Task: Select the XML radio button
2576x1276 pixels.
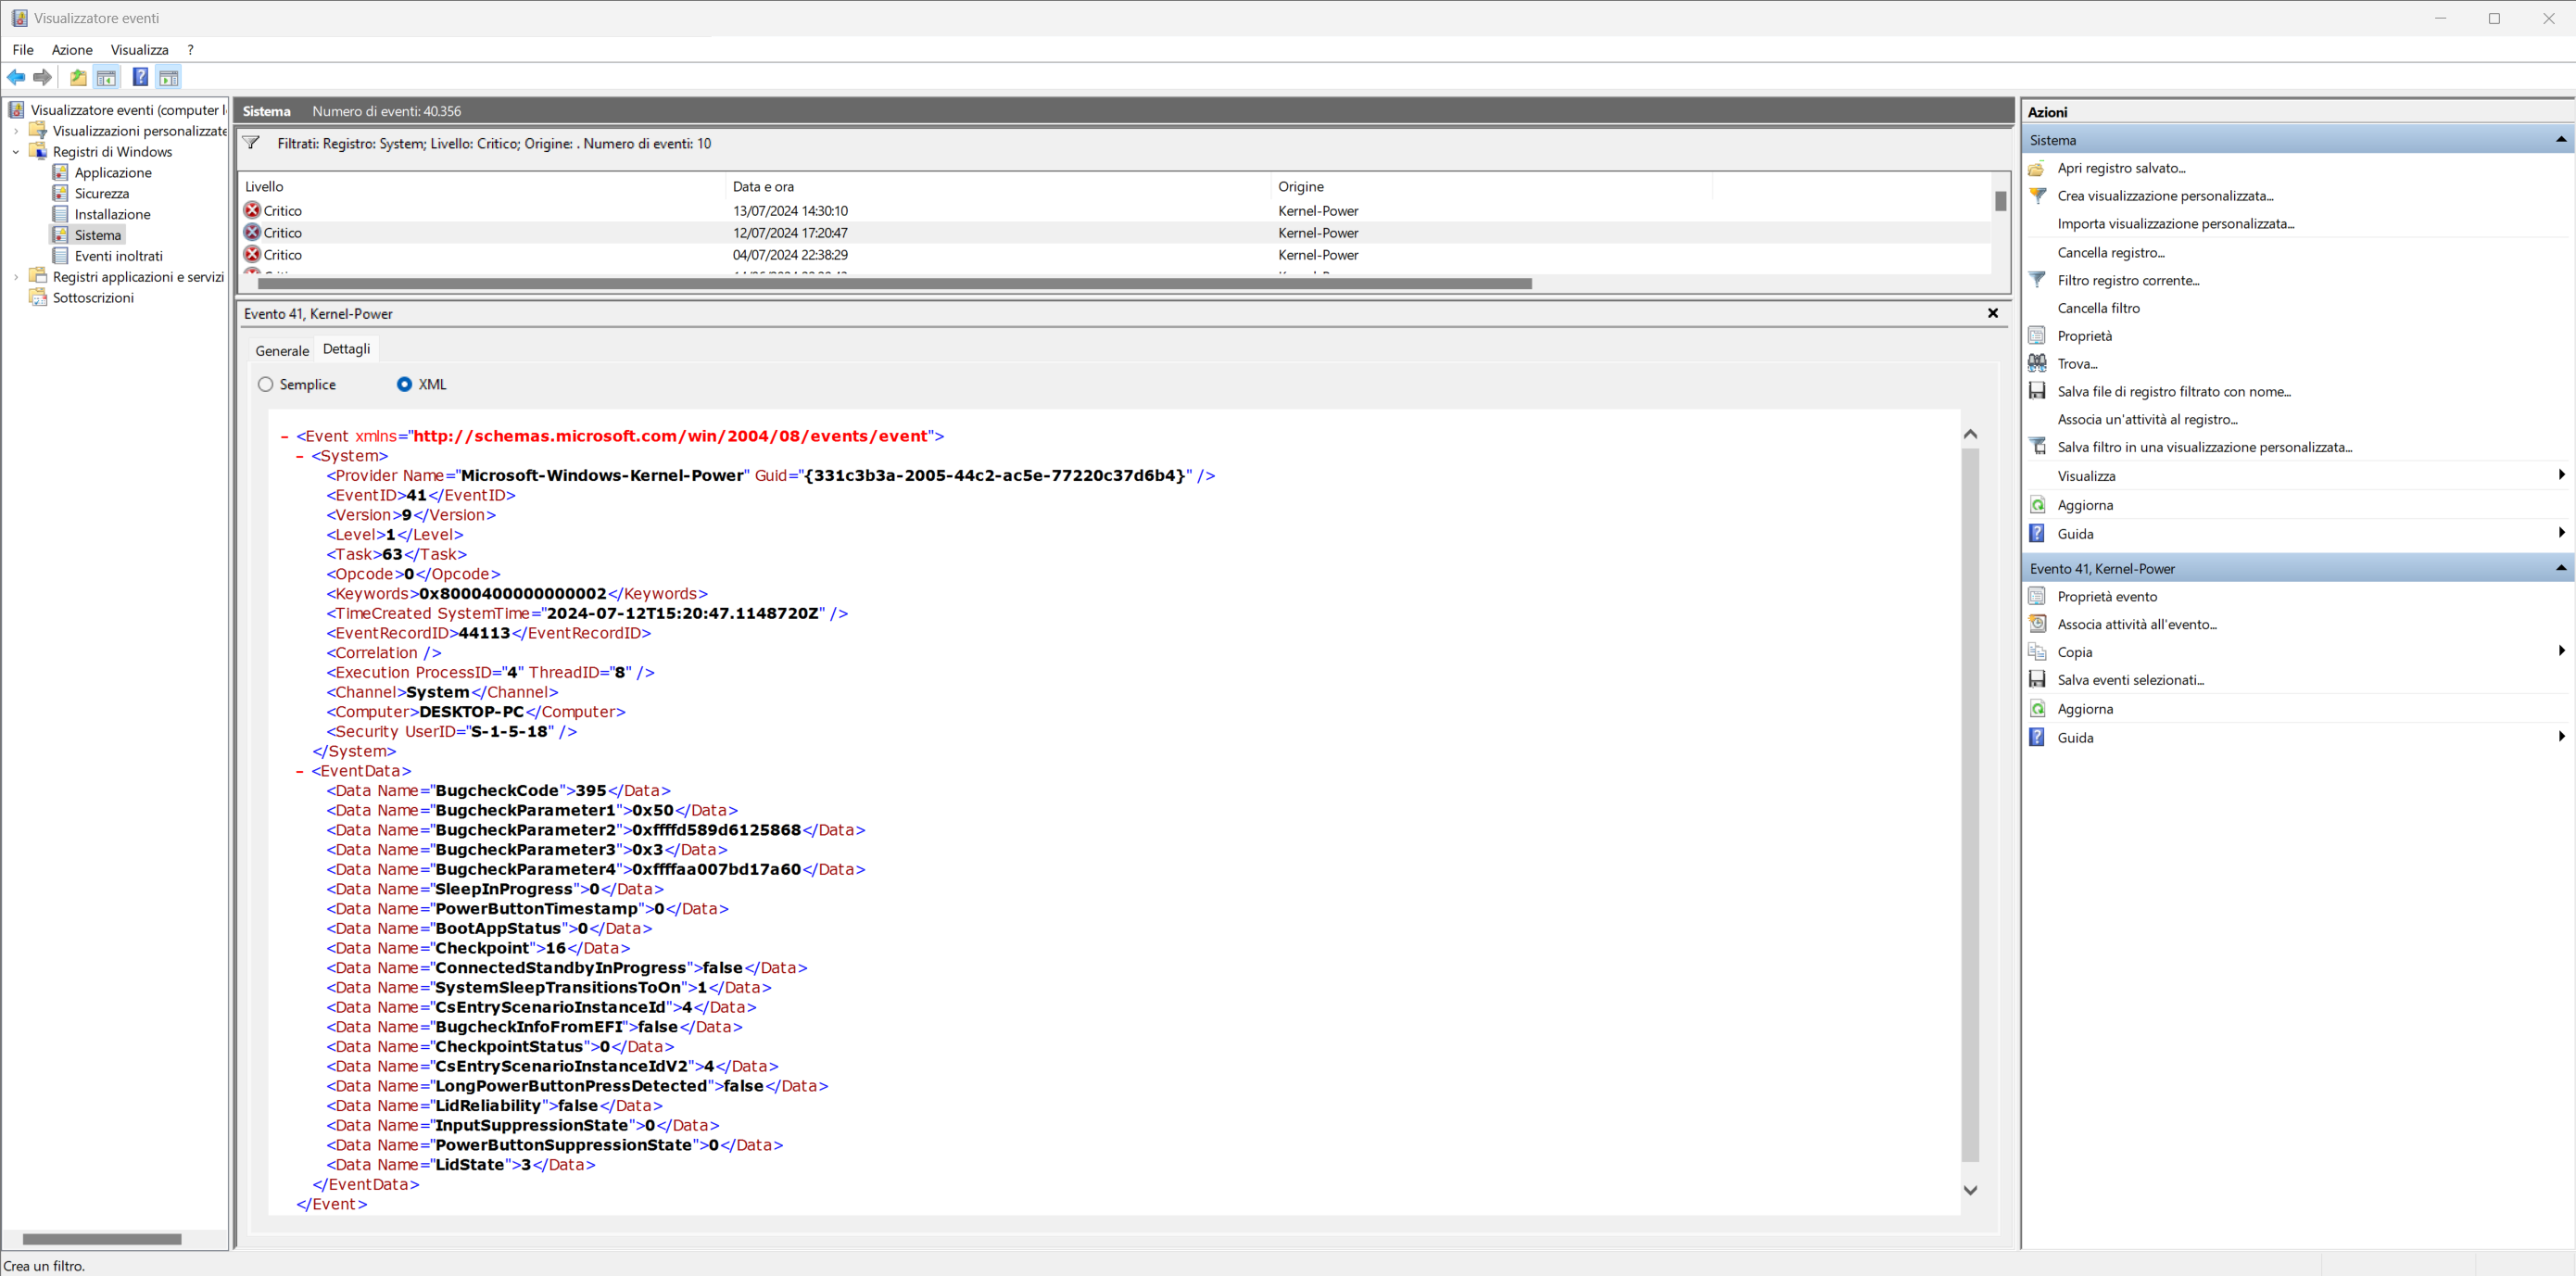Action: pyautogui.click(x=404, y=384)
